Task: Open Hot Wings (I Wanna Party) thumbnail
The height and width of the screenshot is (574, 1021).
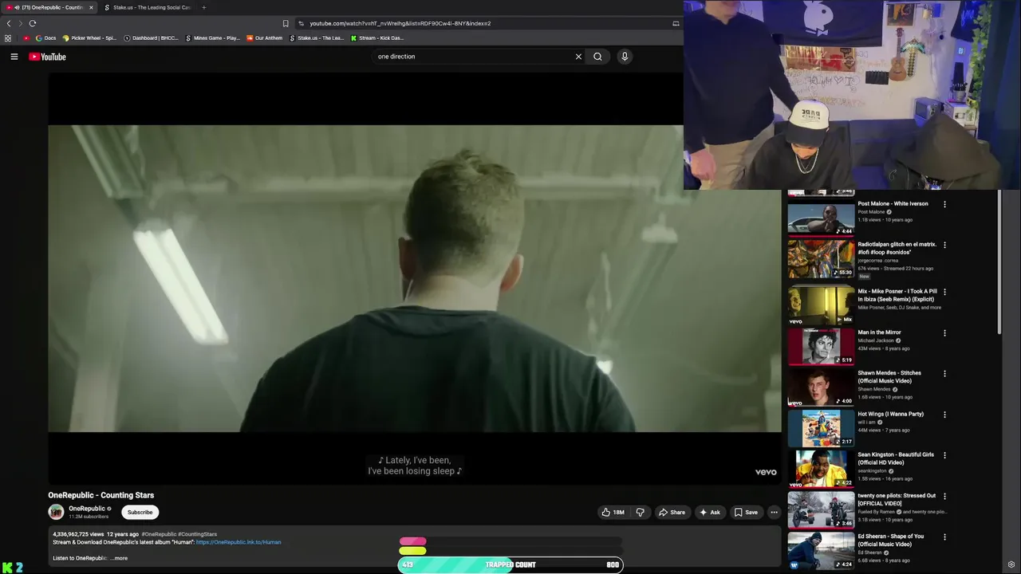Action: (821, 428)
